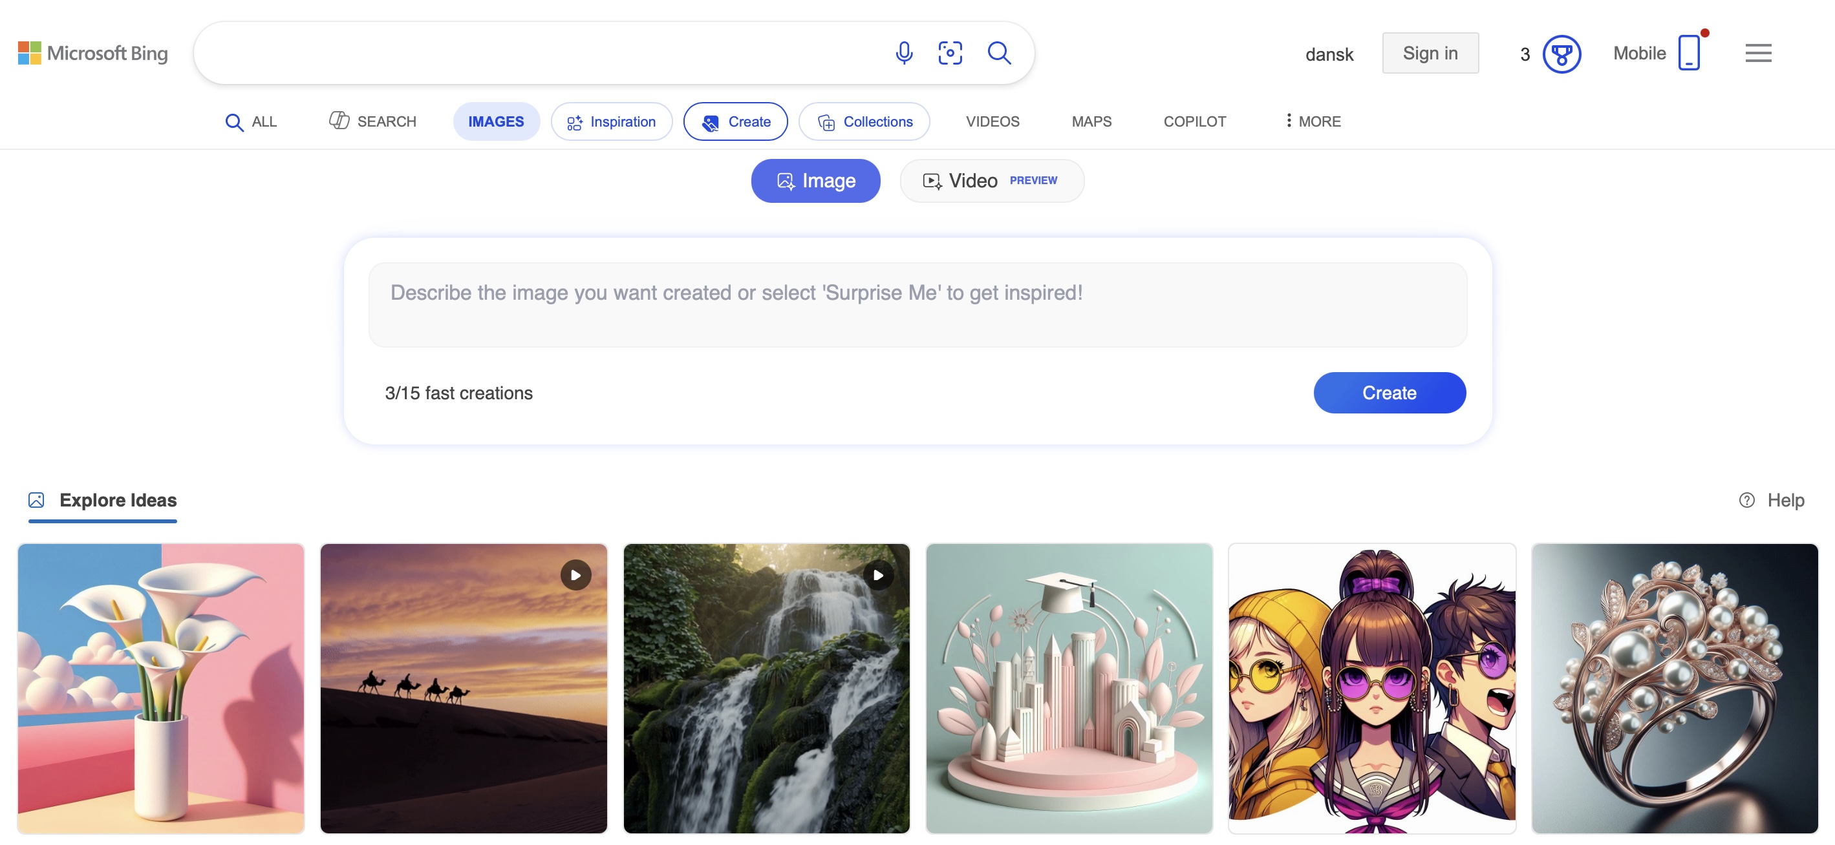Open visual search camera icon
Screen dimensions: 1835x845
click(x=950, y=53)
